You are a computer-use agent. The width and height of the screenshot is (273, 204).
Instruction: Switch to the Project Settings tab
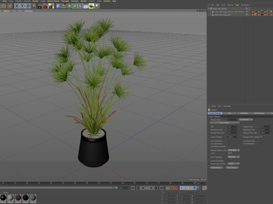click(x=215, y=113)
